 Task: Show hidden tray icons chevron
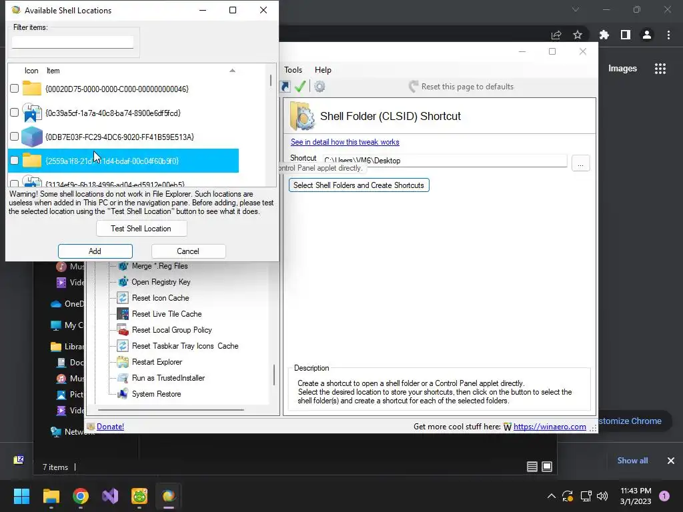[552, 496]
